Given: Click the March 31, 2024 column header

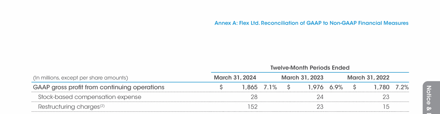Looking at the screenshot, I should (x=235, y=78).
